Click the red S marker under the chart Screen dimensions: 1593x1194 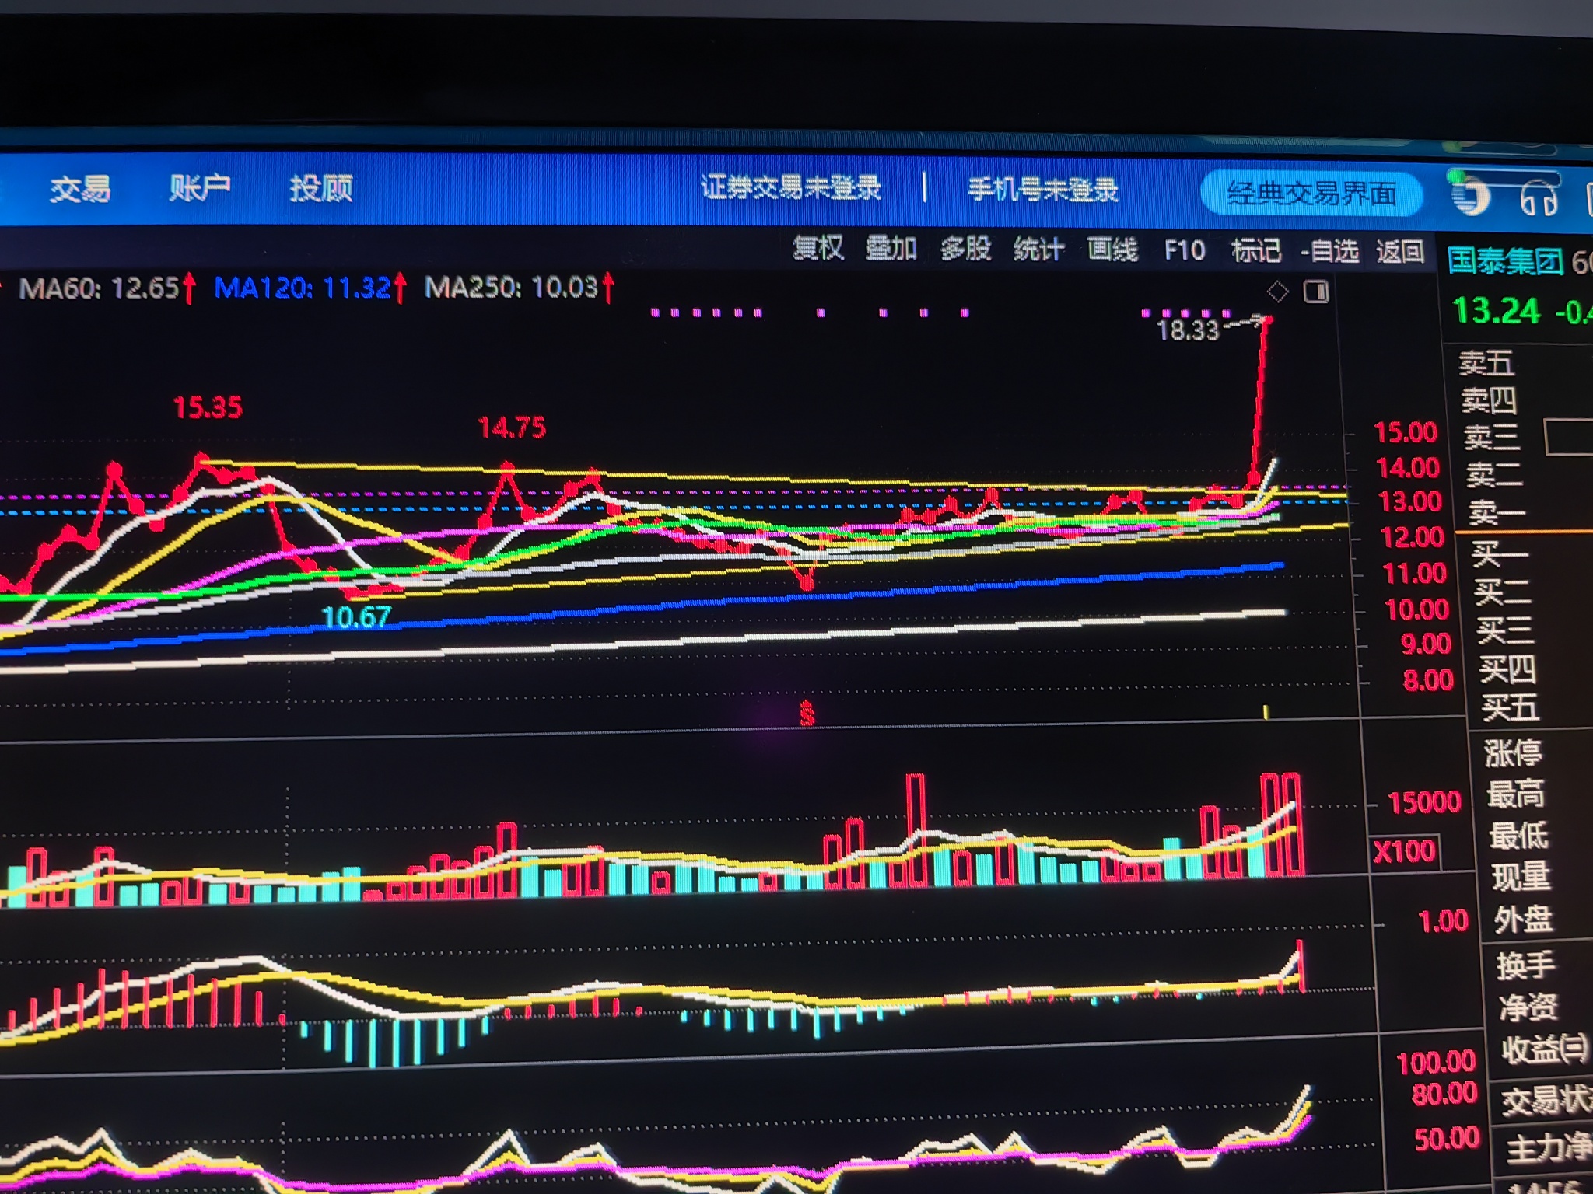click(x=807, y=713)
